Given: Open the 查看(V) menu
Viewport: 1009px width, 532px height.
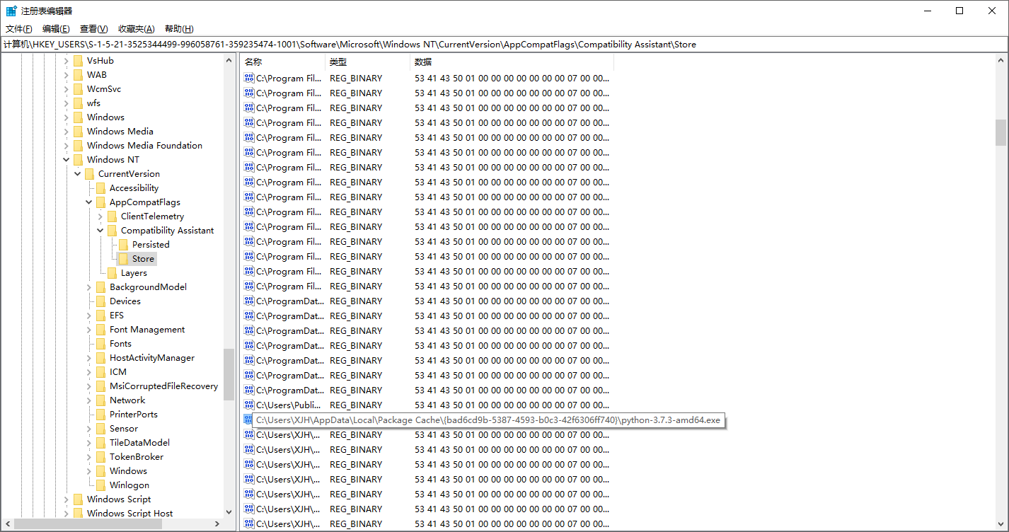Looking at the screenshot, I should [93, 29].
